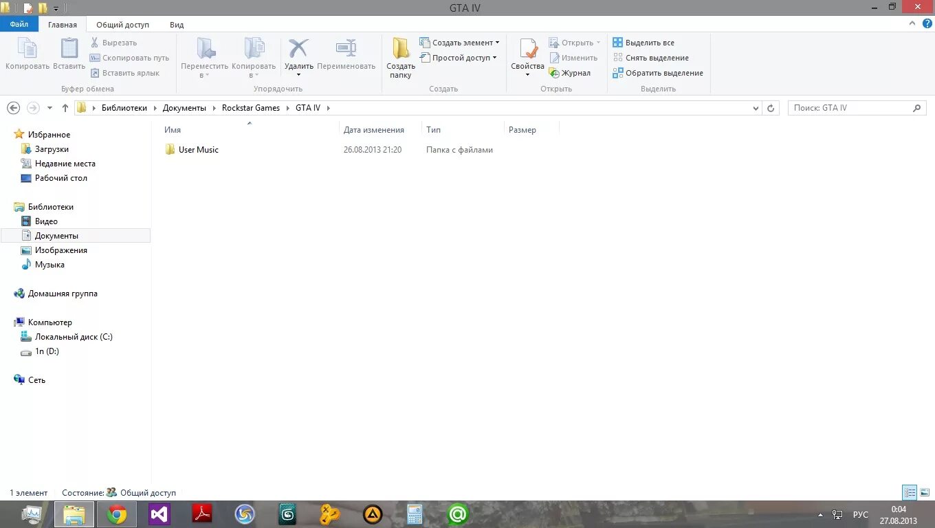935x528 pixels.
Task: Switch to Share (Общий доступ) tab
Action: [122, 24]
